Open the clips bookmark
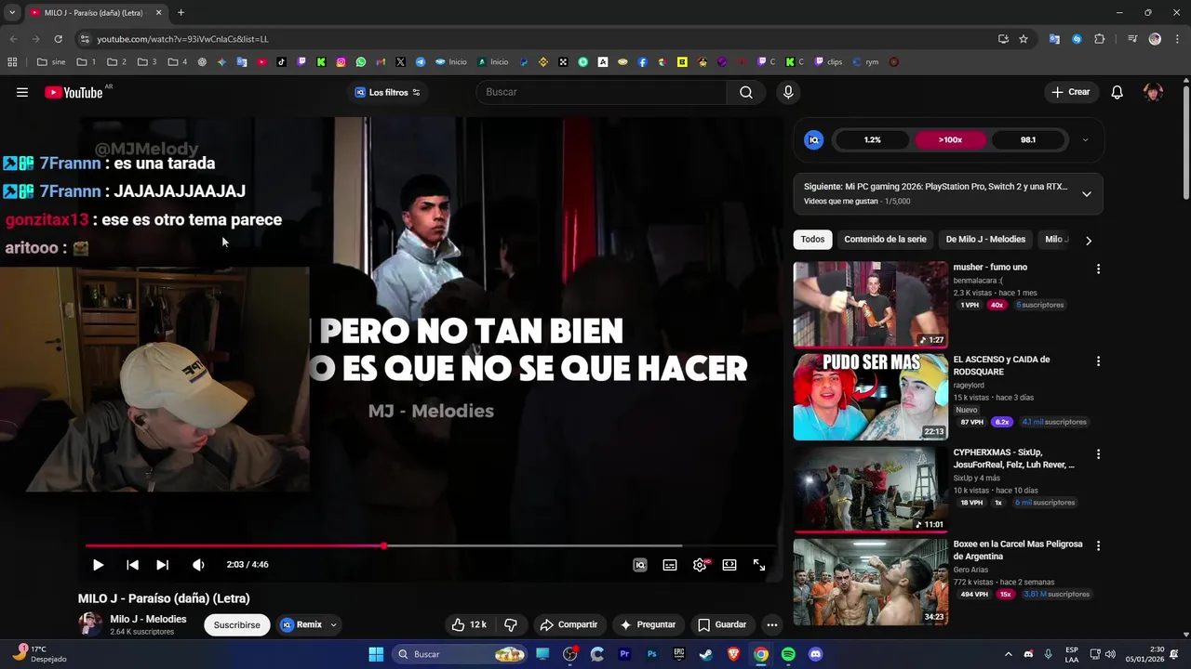This screenshot has width=1191, height=669. [x=828, y=62]
